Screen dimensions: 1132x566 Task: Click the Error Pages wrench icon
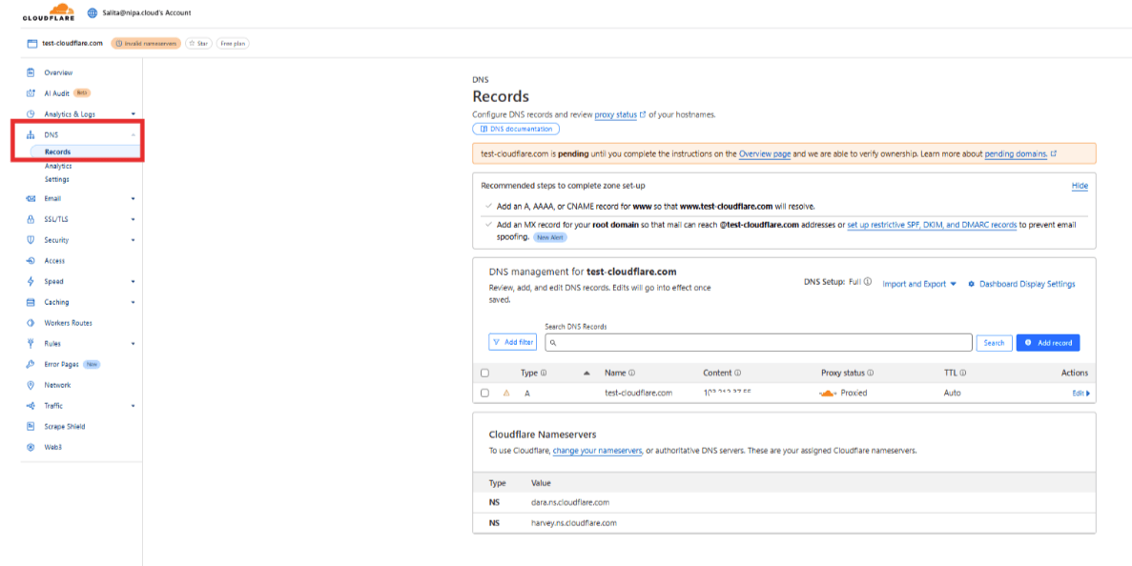(31, 364)
